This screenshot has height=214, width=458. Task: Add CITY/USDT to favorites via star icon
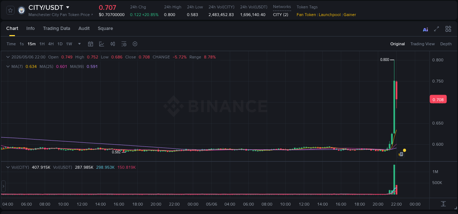(11, 10)
